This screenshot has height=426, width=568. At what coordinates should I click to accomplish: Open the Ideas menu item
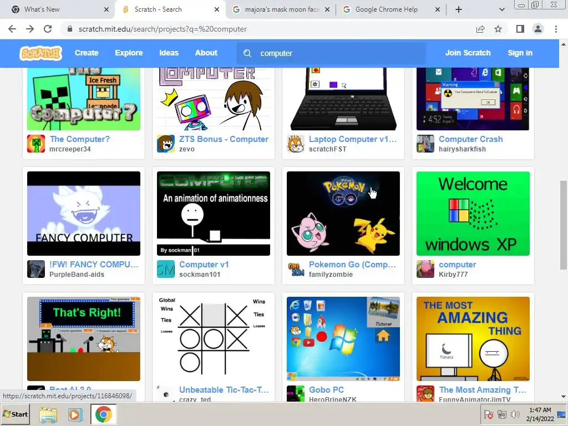(169, 53)
